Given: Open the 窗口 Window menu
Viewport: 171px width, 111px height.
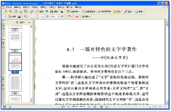Looking at the screenshot, I should 70,7.
